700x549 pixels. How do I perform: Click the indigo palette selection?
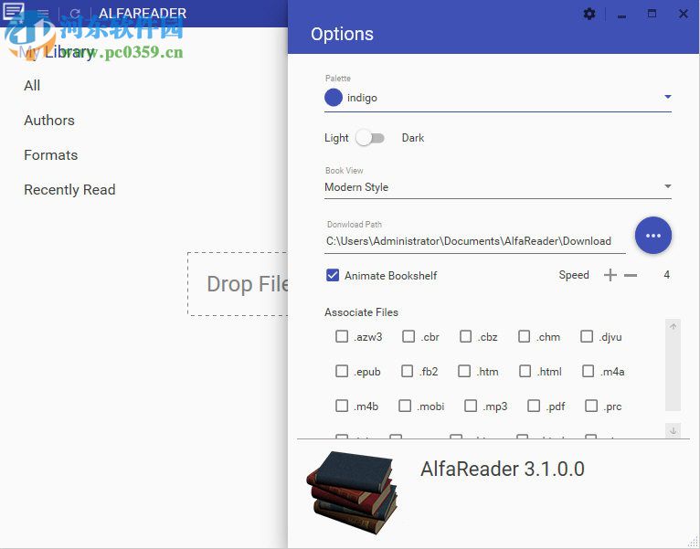pyautogui.click(x=362, y=98)
